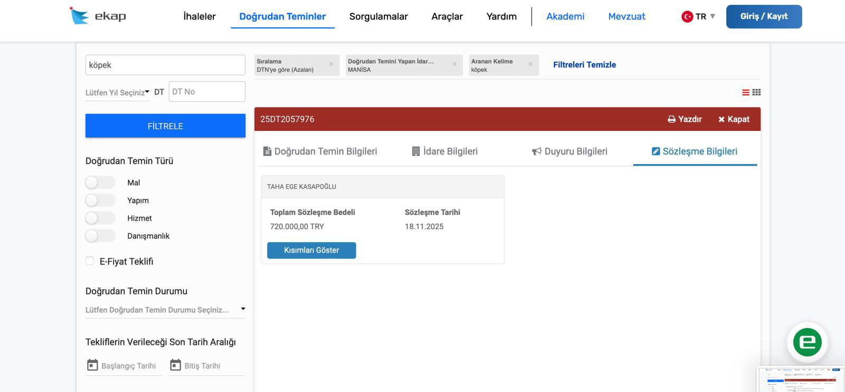Remove the Sıralama filter chip
This screenshot has width=845, height=392.
tap(331, 64)
